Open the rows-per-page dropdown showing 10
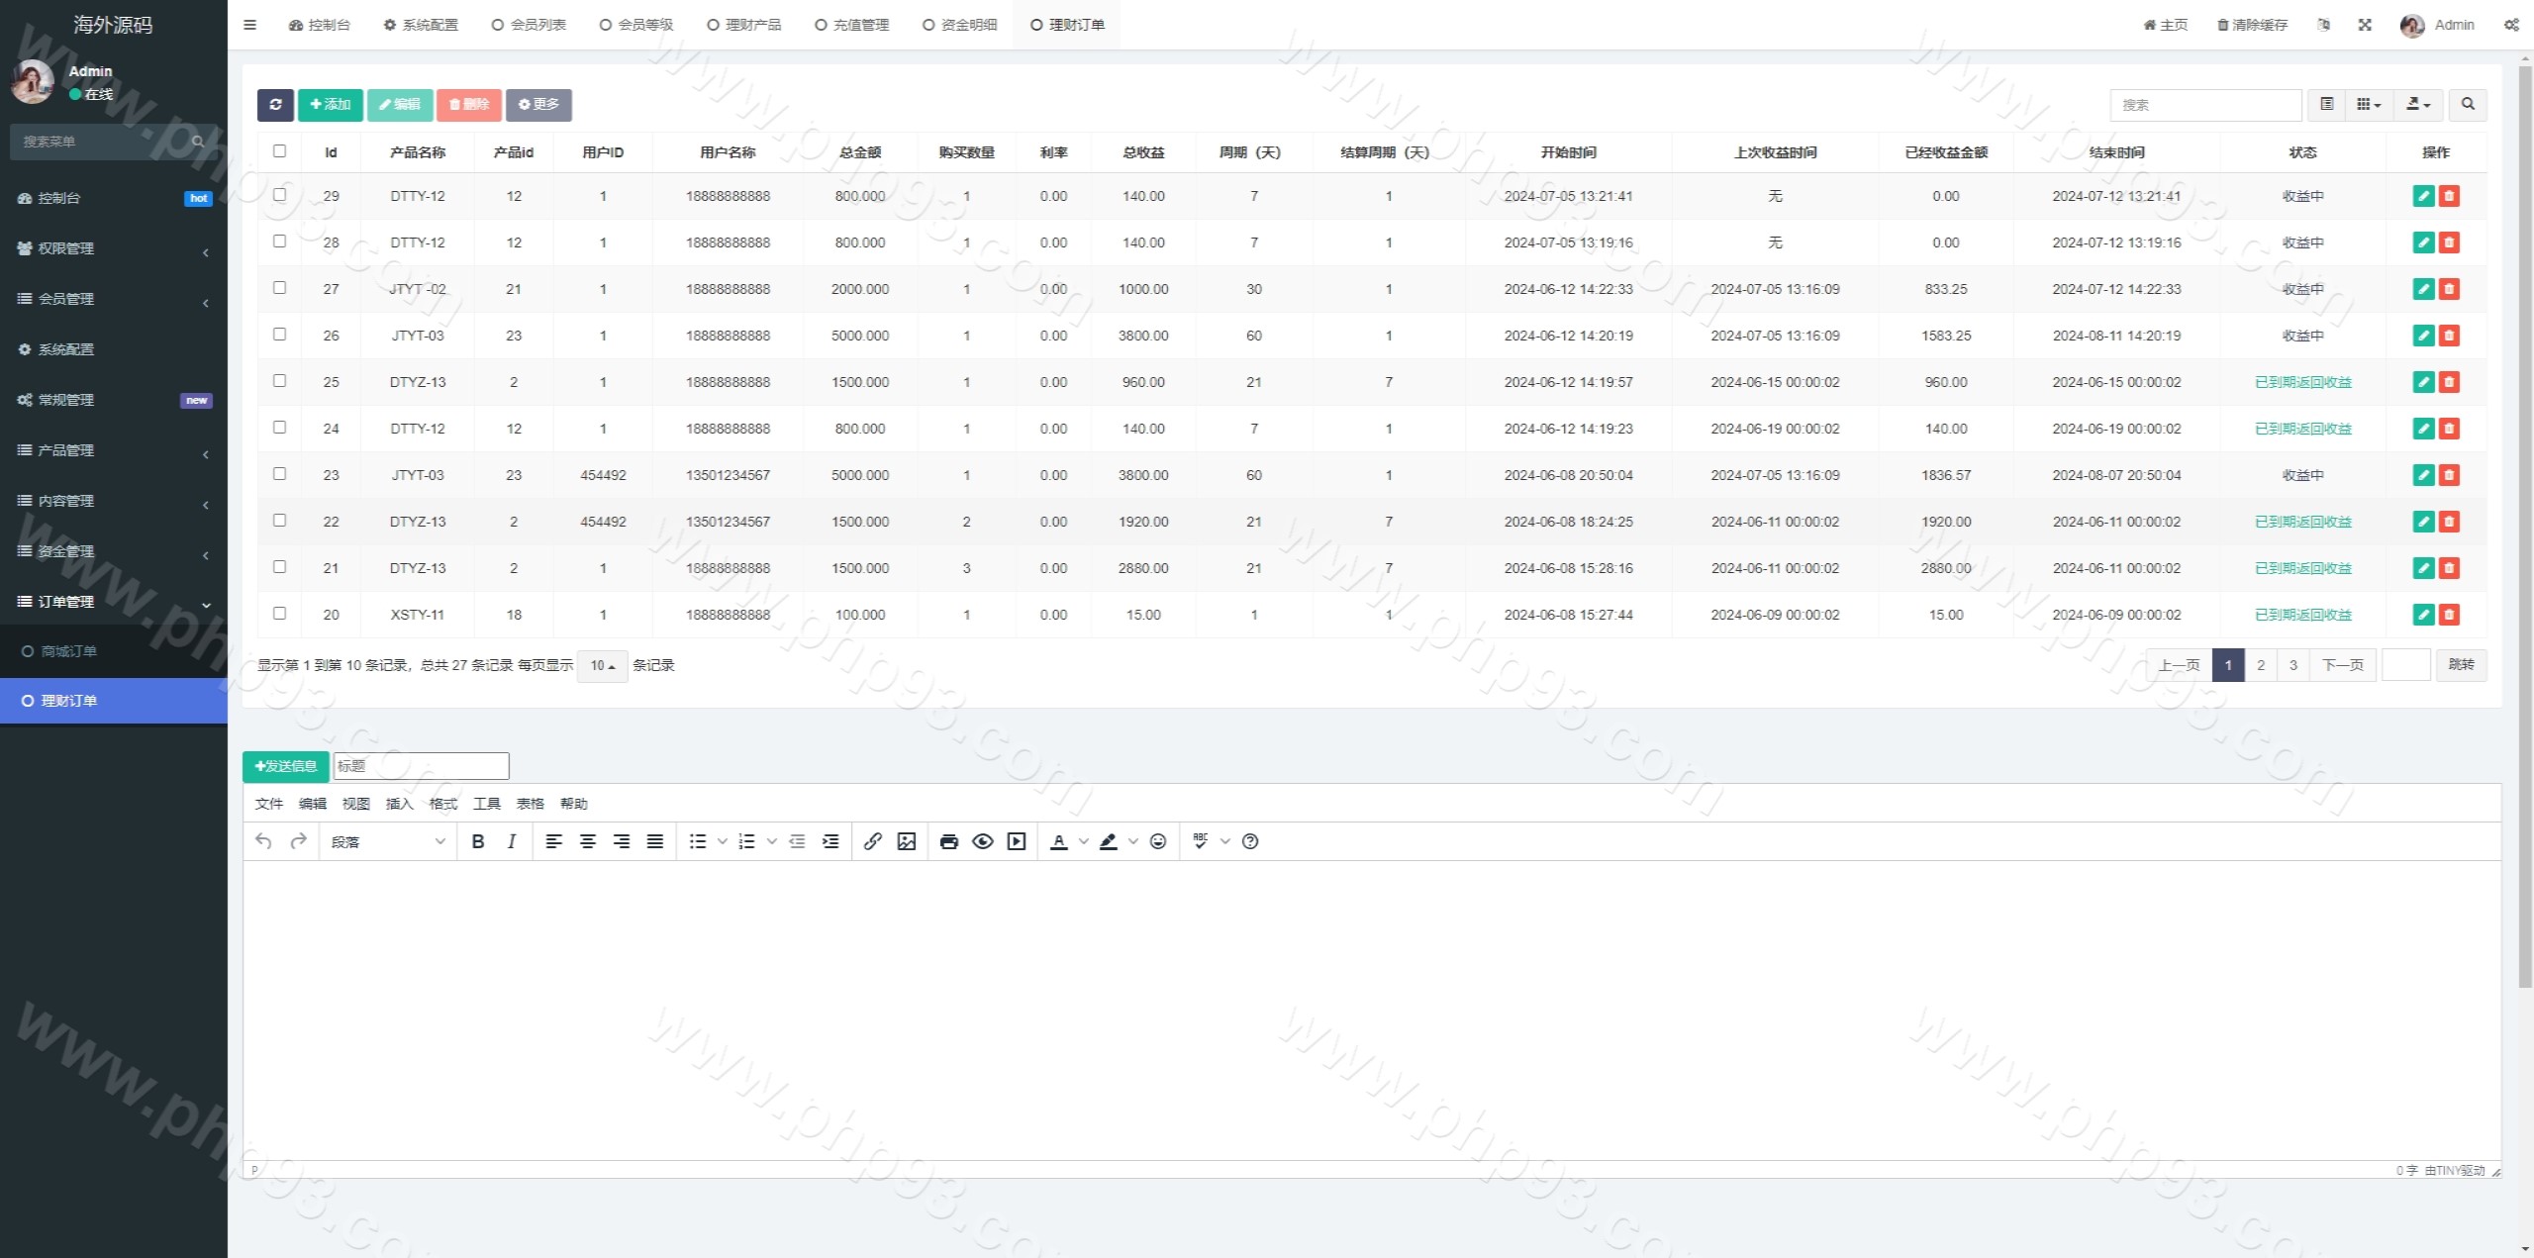 click(x=602, y=666)
